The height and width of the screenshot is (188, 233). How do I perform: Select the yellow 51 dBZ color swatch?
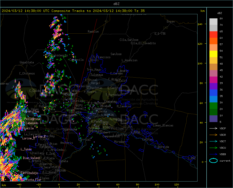point(213,54)
